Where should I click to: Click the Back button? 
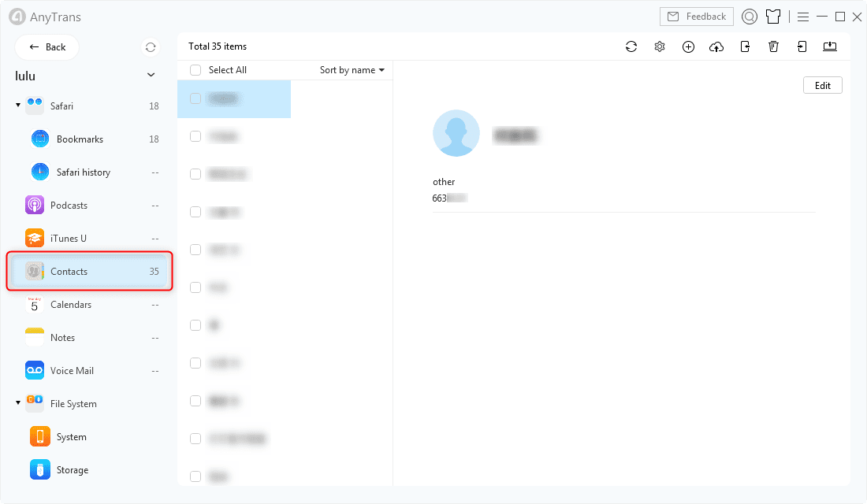tap(47, 47)
